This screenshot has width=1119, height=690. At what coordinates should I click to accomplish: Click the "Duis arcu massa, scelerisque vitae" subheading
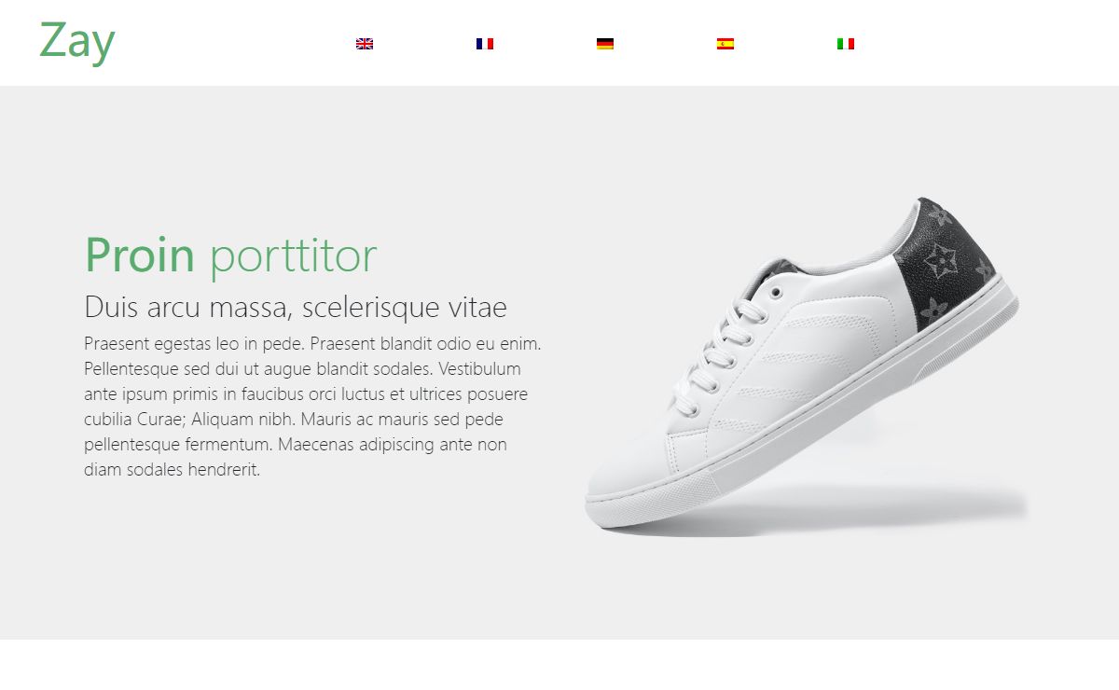point(296,307)
